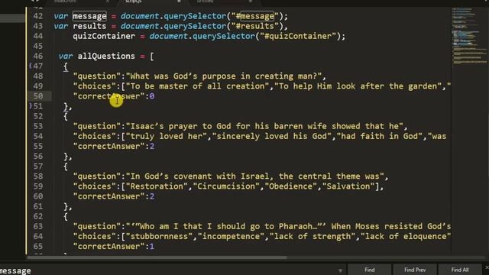
Task: Click the choice 'stubbornness' on line 64
Action: (x=159, y=236)
